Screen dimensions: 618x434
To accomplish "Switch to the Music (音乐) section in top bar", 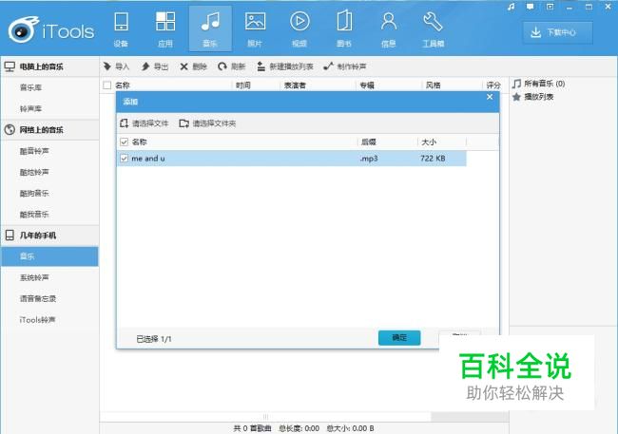I will [x=210, y=28].
